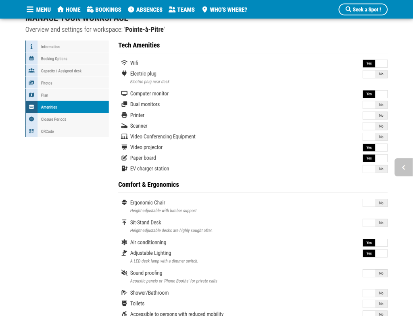Enable the Dual monitors toggle
Image resolution: width=413 pixels, height=316 pixels.
point(375,105)
